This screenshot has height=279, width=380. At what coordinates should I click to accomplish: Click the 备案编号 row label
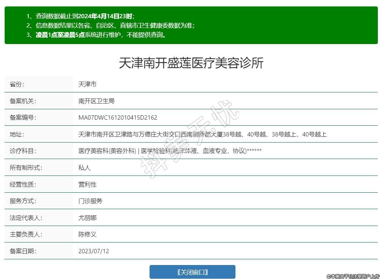[x=23, y=117]
